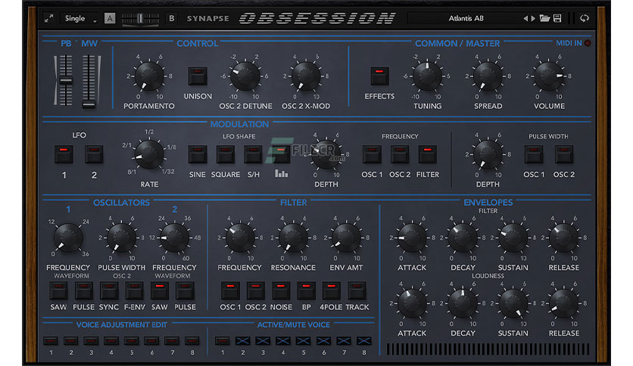The height and width of the screenshot is (366, 633).
Task: Toggle active/mute voice 1
Action: click(x=223, y=341)
